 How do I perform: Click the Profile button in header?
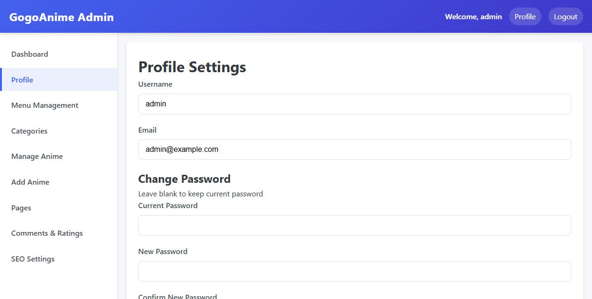[525, 17]
